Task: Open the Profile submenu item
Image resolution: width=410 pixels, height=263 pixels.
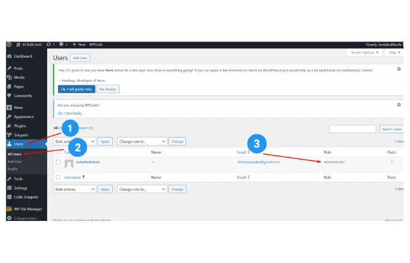Action: coord(12,169)
